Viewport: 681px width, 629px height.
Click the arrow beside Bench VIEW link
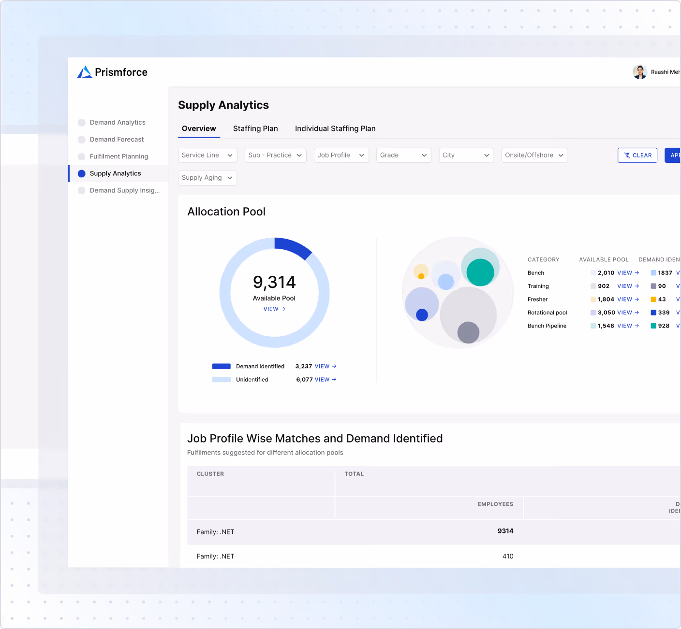pyautogui.click(x=637, y=272)
